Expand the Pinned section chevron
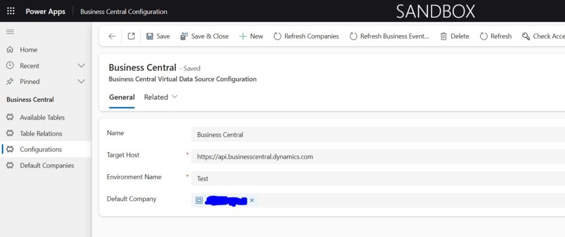The image size is (565, 237). point(81,82)
